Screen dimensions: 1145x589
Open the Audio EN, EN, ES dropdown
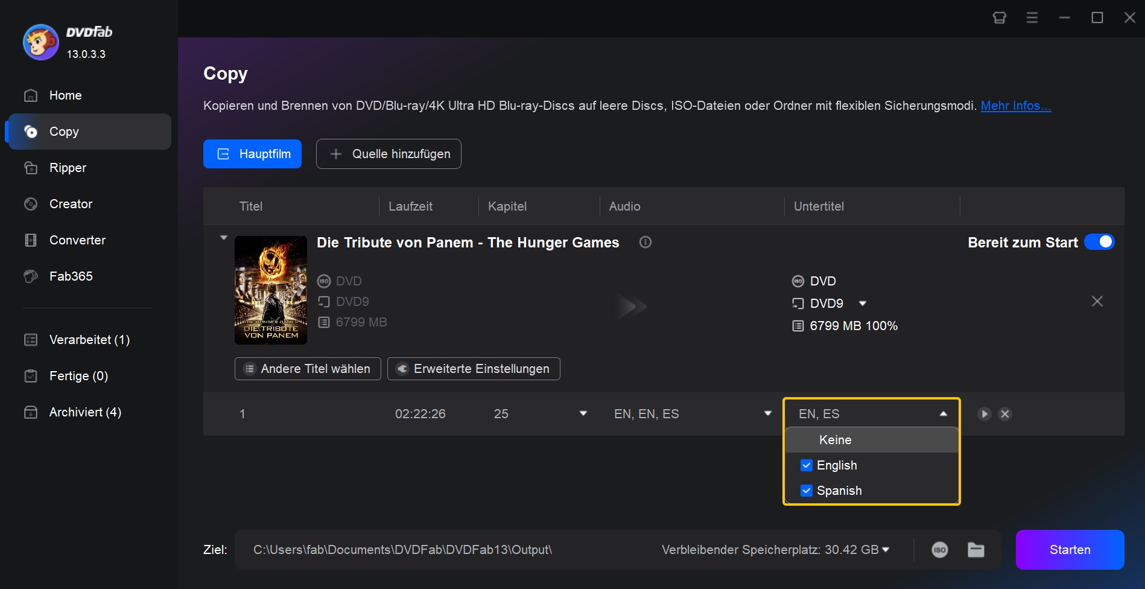click(x=768, y=413)
